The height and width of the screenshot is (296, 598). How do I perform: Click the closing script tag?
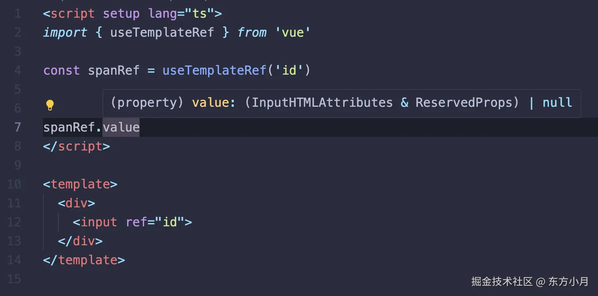pyautogui.click(x=76, y=146)
